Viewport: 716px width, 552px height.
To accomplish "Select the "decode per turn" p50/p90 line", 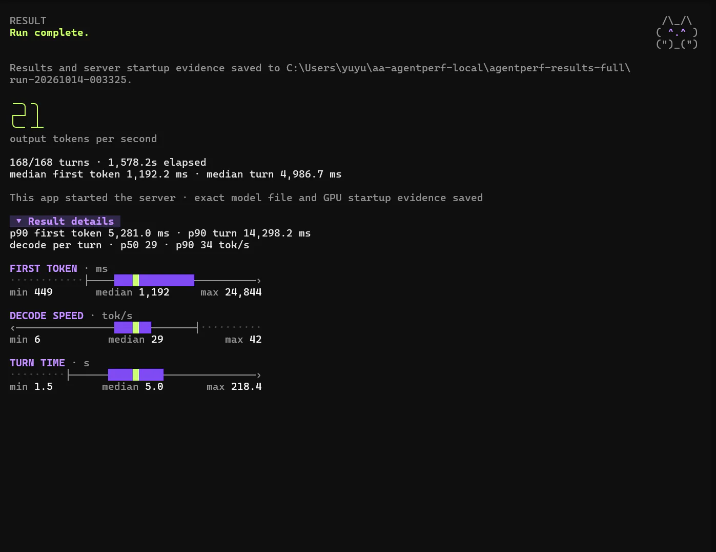I will 130,245.
